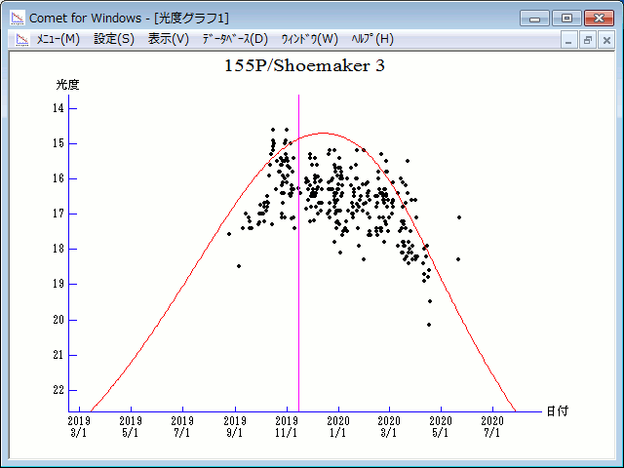Screen dimensions: 624x468
Task: Close the inner 光度グラフ1 graph window
Action: pyautogui.click(x=605, y=40)
